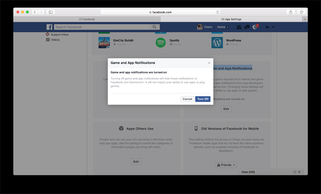The image size is (321, 194).
Task: Open the Messages icon in the header
Action: 247,27
